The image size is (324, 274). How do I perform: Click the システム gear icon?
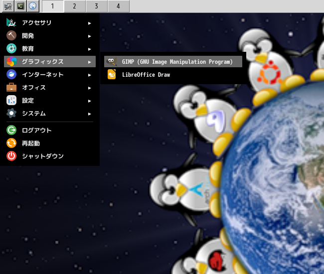click(11, 113)
